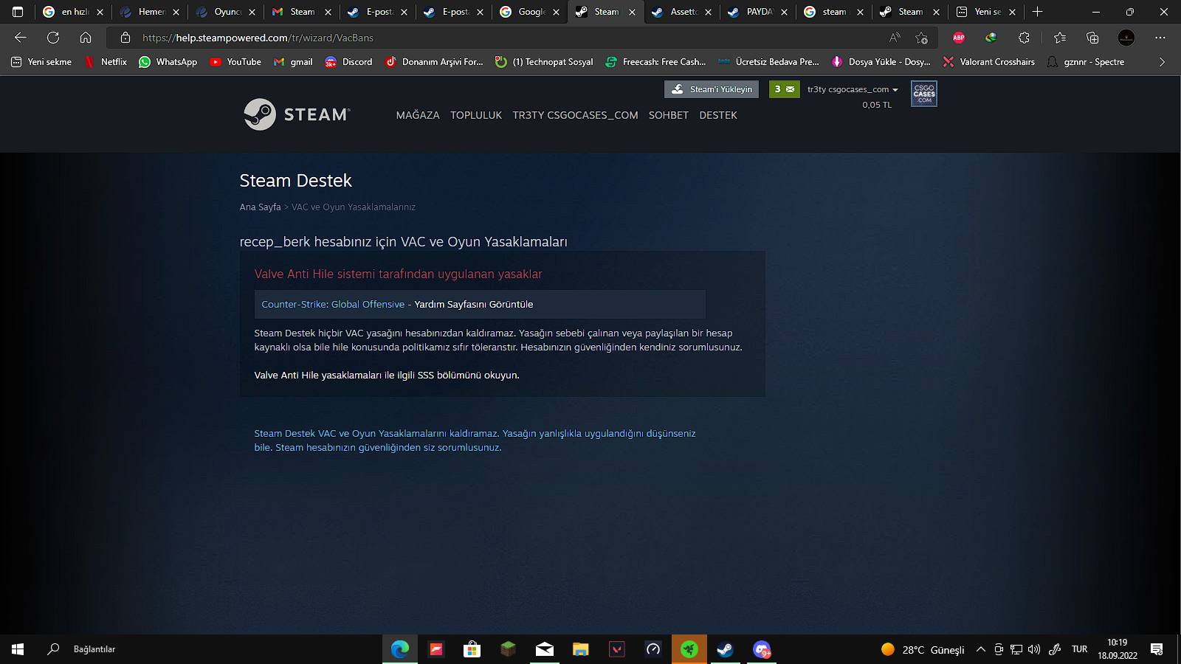Add page to favorites star icon
The image size is (1181, 664).
921,38
